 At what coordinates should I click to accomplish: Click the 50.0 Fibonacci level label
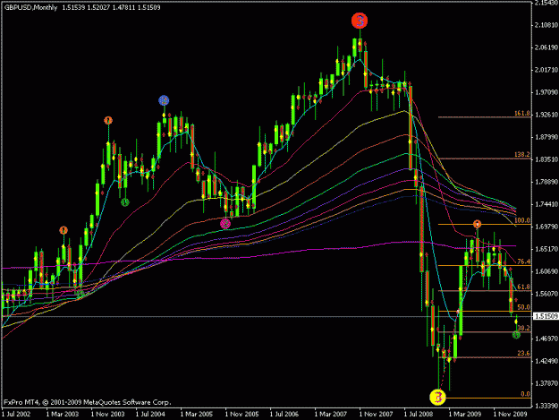pyautogui.click(x=524, y=307)
